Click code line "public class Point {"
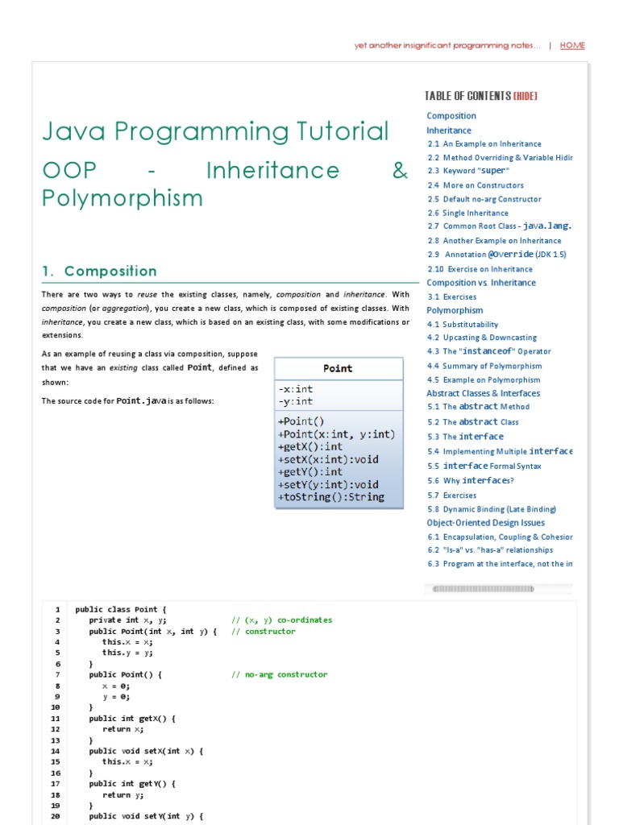 tap(121, 609)
